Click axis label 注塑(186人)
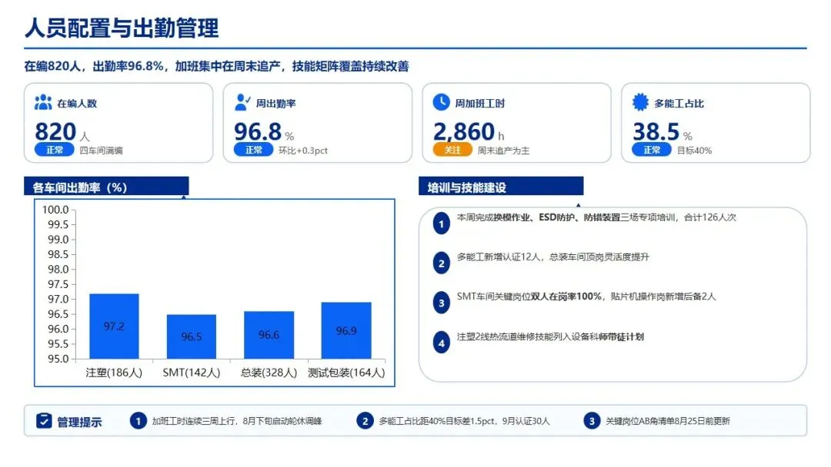Screen dimensions: 831x467 click(114, 373)
